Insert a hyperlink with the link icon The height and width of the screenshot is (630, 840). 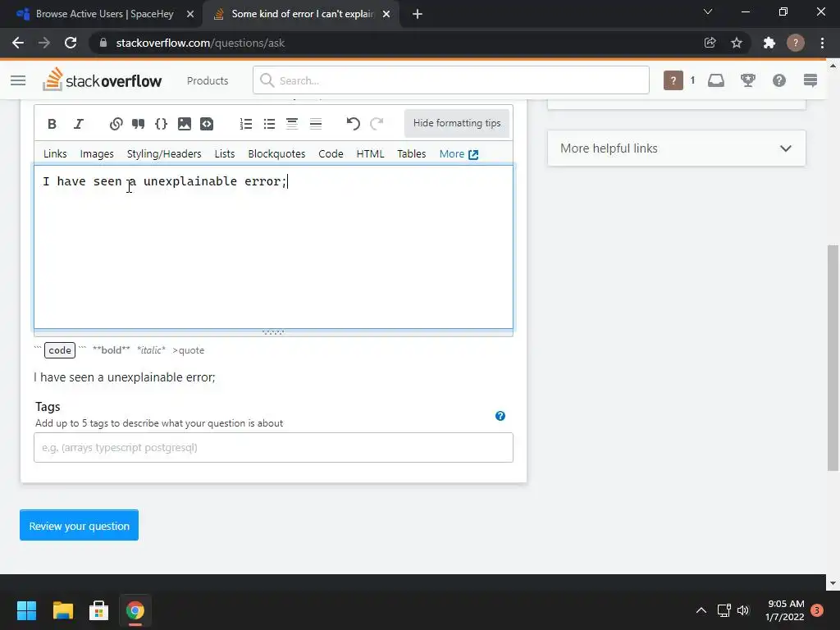[x=116, y=124]
